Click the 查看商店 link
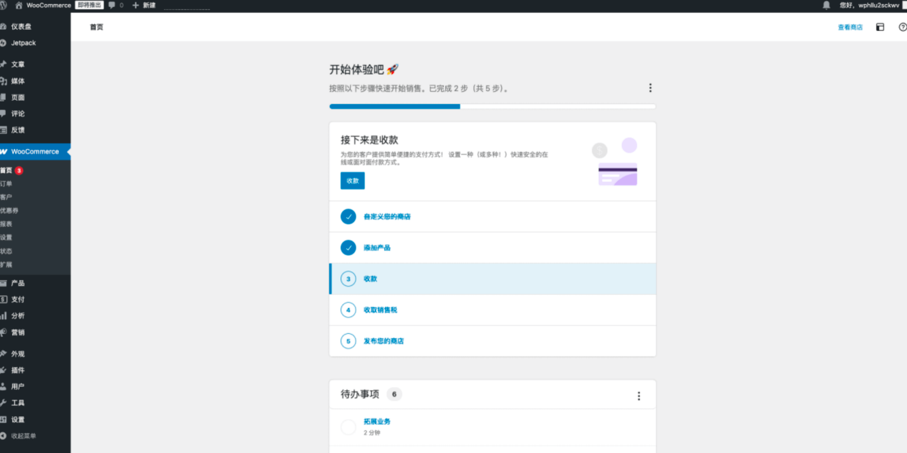This screenshot has width=907, height=453. coord(850,27)
